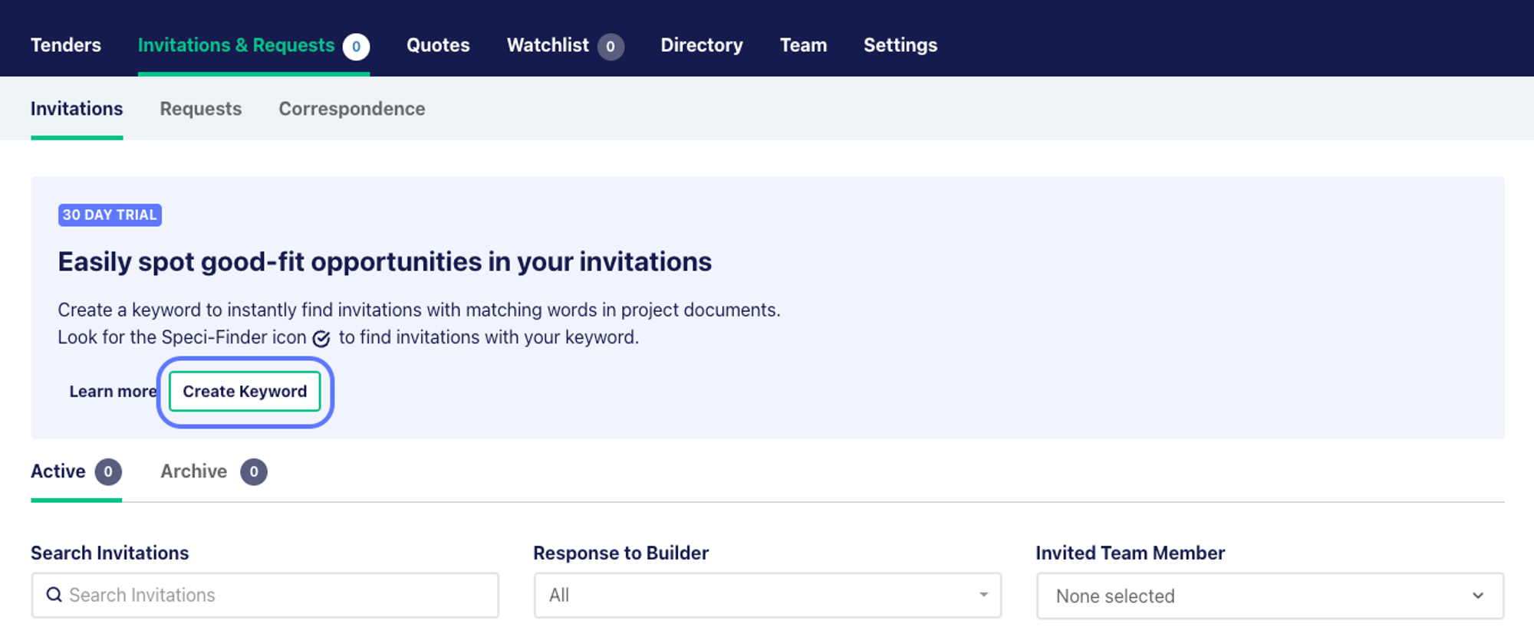Open the Watchlist section
Screen dimensions: 1534x627
tap(548, 45)
